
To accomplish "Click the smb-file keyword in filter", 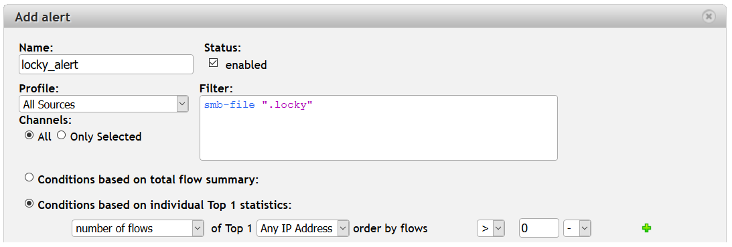I will [230, 105].
